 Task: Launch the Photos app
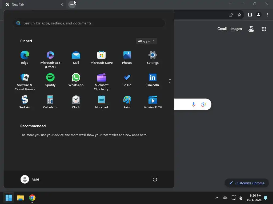[127, 58]
